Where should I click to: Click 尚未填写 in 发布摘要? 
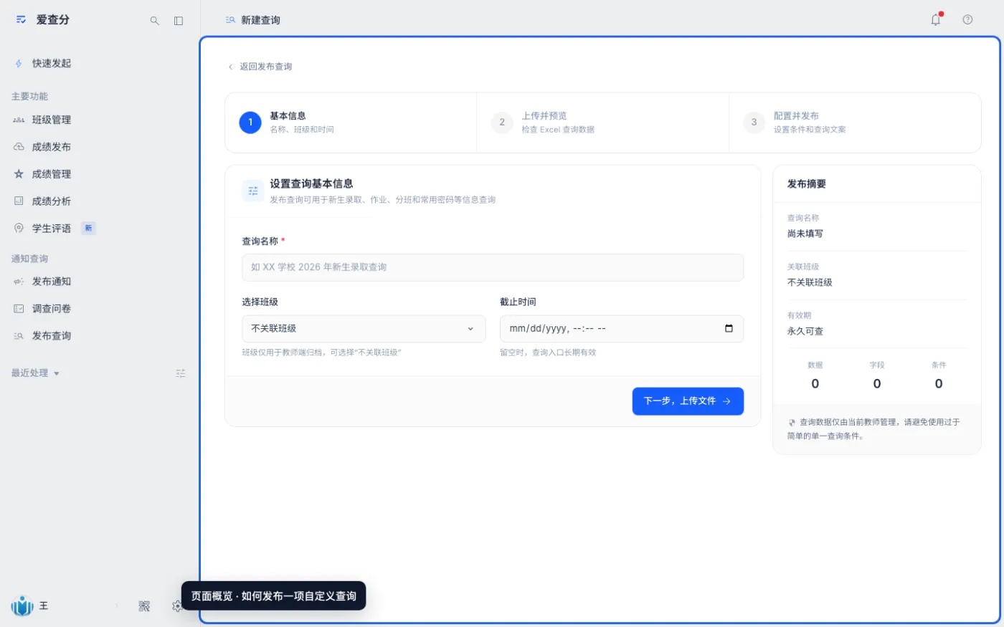[x=805, y=234]
